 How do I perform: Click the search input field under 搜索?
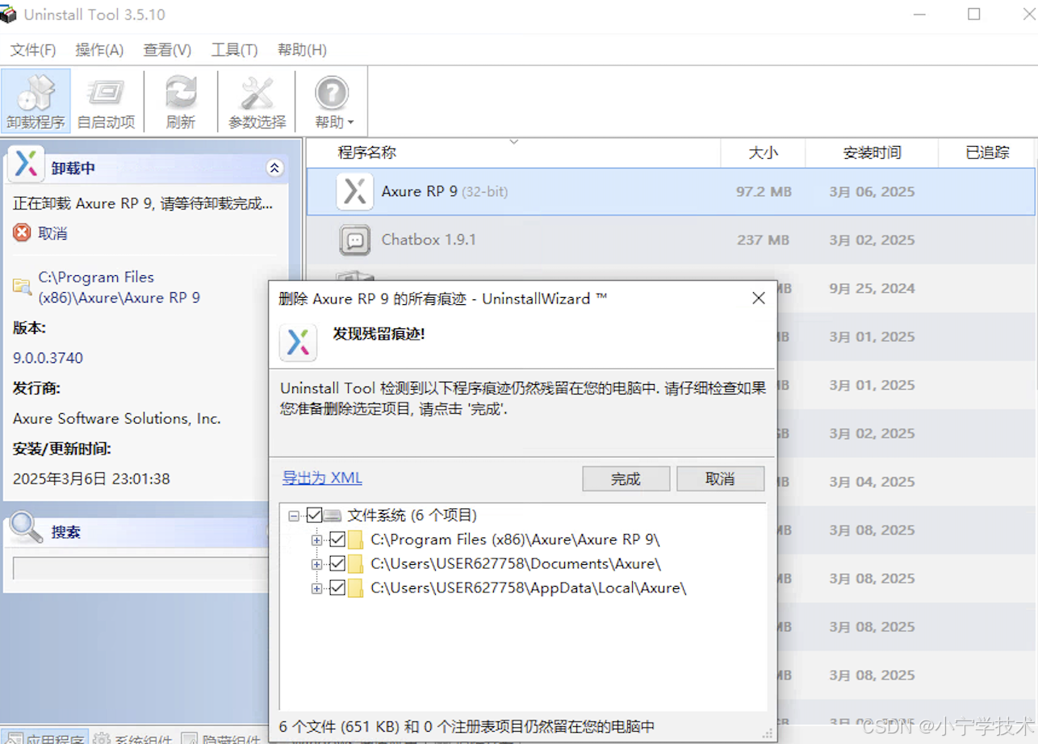(x=140, y=568)
